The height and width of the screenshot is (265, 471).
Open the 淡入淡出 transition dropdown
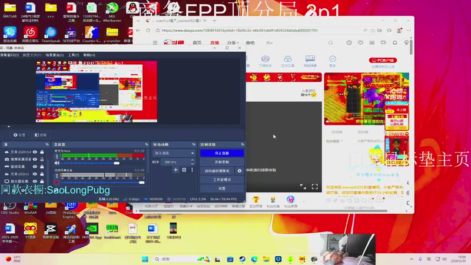click(x=174, y=153)
